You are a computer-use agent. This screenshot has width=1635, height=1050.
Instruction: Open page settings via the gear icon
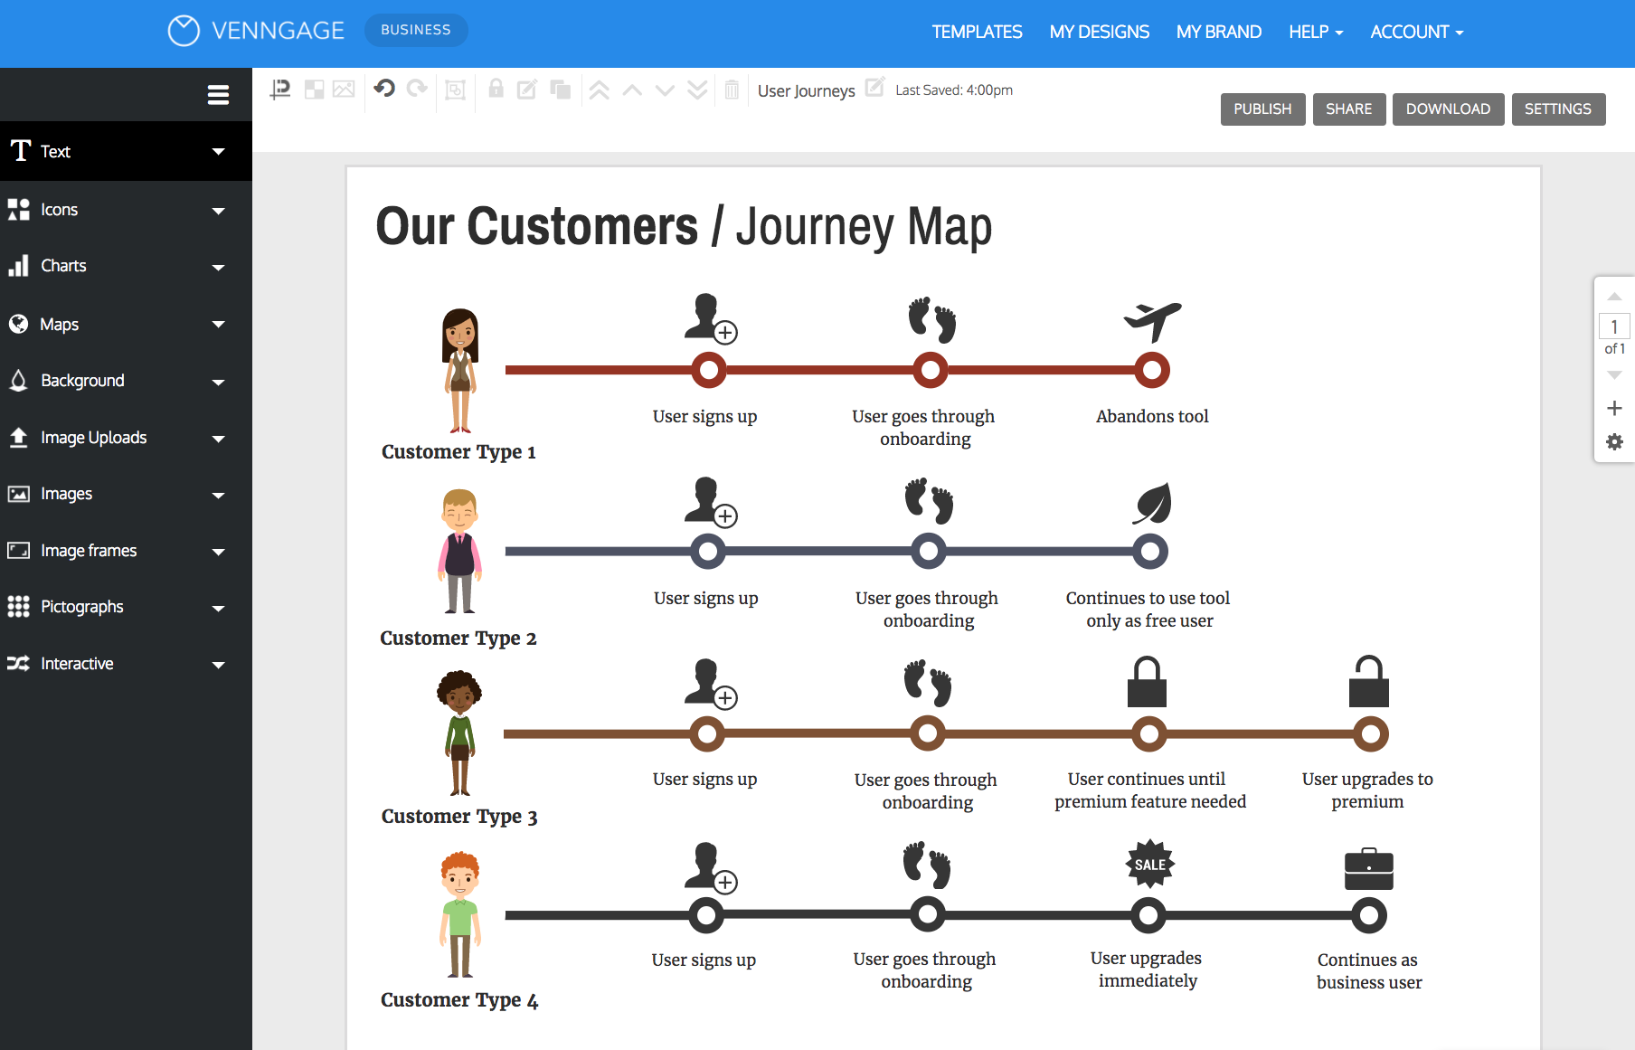(1614, 442)
